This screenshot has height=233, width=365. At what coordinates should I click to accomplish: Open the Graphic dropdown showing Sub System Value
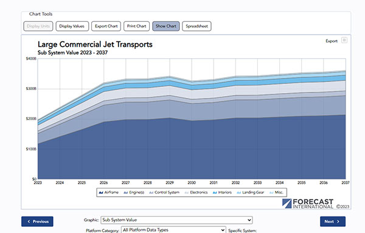point(176,220)
